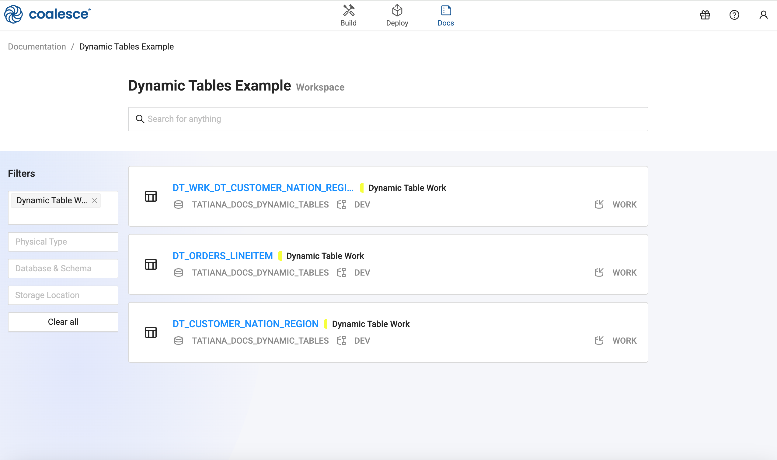Click schema icon beside DEV in DT_ORDERS_LINEITEM card
Screen dimensions: 777x460
[341, 273]
